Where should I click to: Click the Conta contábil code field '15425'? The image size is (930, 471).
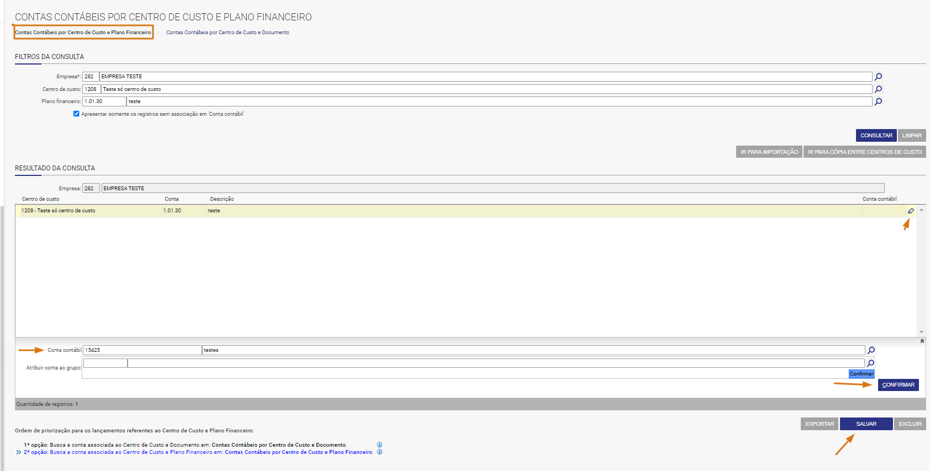pos(142,350)
